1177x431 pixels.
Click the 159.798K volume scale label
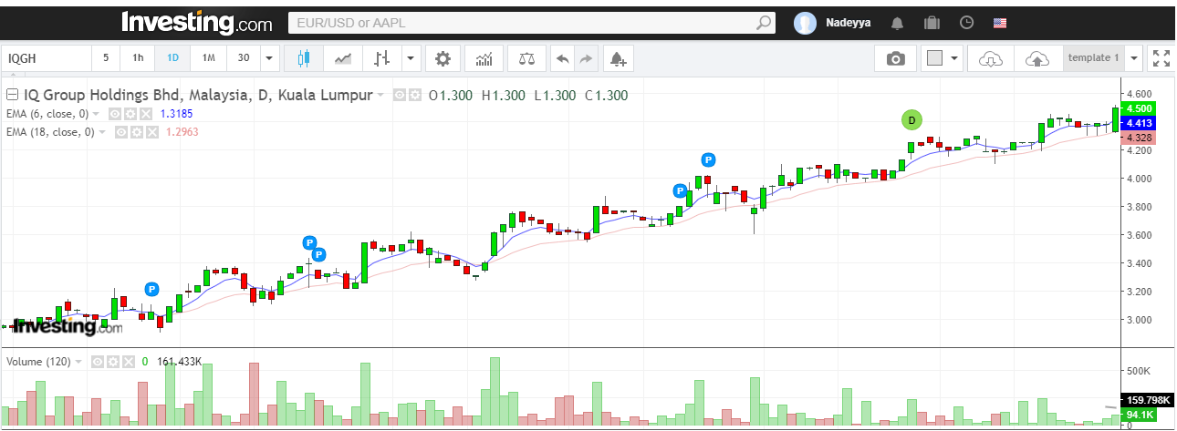(x=1146, y=400)
